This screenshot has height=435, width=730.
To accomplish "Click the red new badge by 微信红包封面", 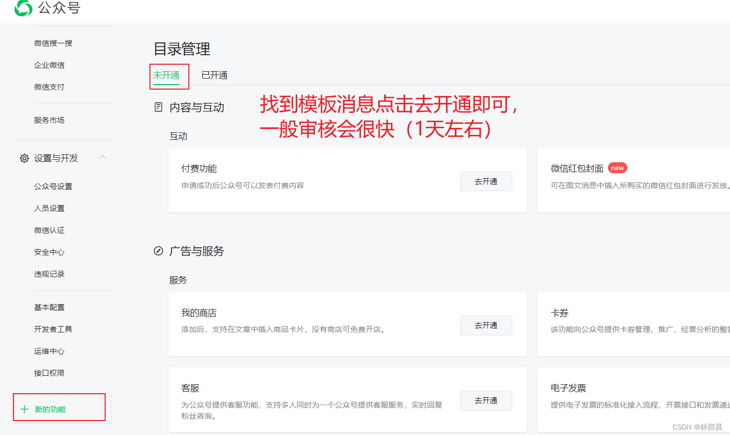I will [617, 168].
